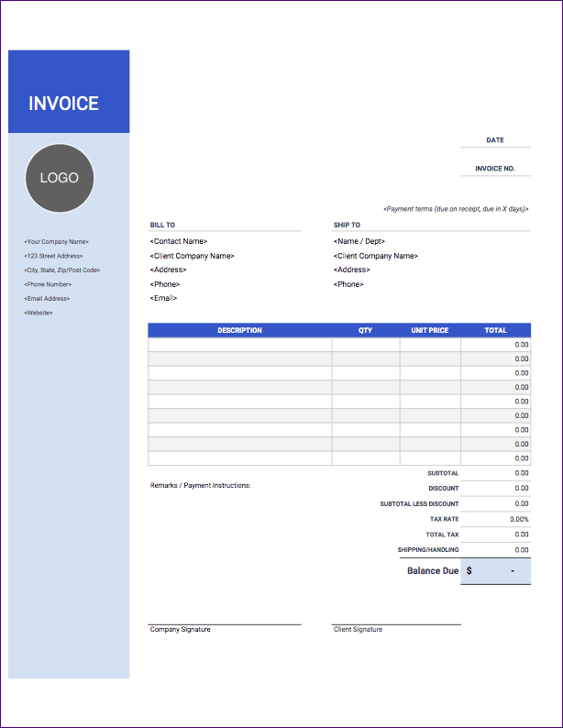Click the Company Signature label
This screenshot has height=728, width=563.
point(180,629)
